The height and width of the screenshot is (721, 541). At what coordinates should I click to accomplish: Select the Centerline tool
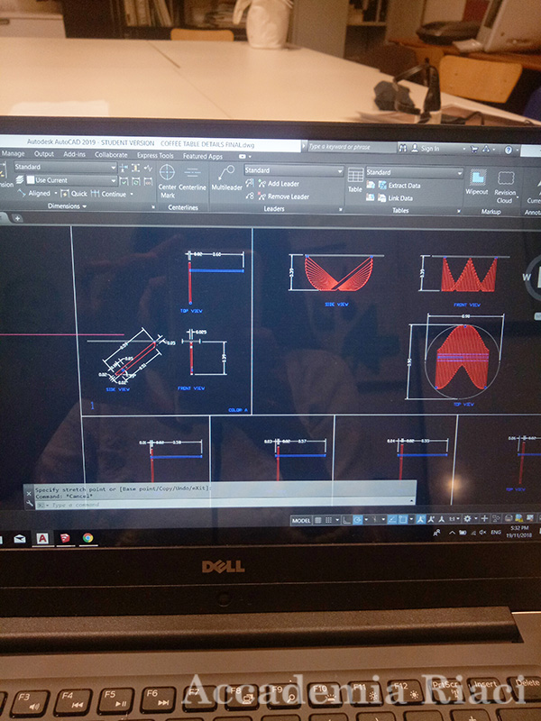(192, 179)
